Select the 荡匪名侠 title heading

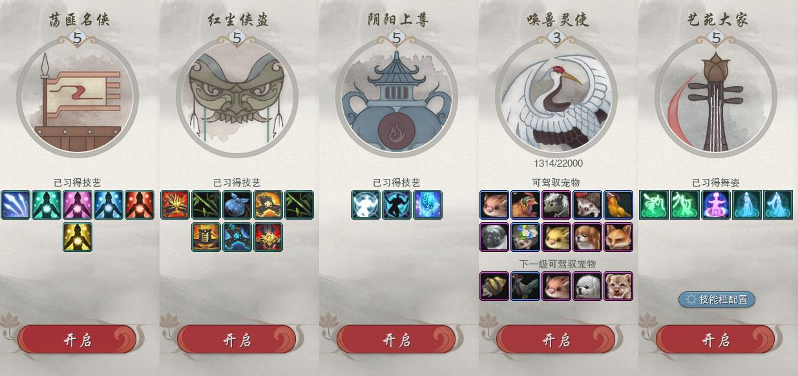[78, 19]
